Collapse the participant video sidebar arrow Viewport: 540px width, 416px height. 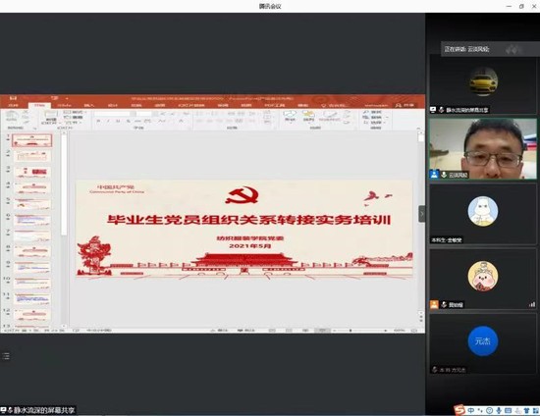(422, 214)
